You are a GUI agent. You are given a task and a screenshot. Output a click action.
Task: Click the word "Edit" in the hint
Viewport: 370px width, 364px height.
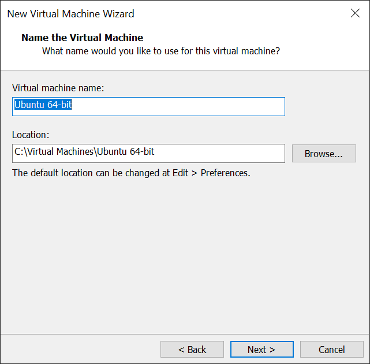[x=180, y=173]
